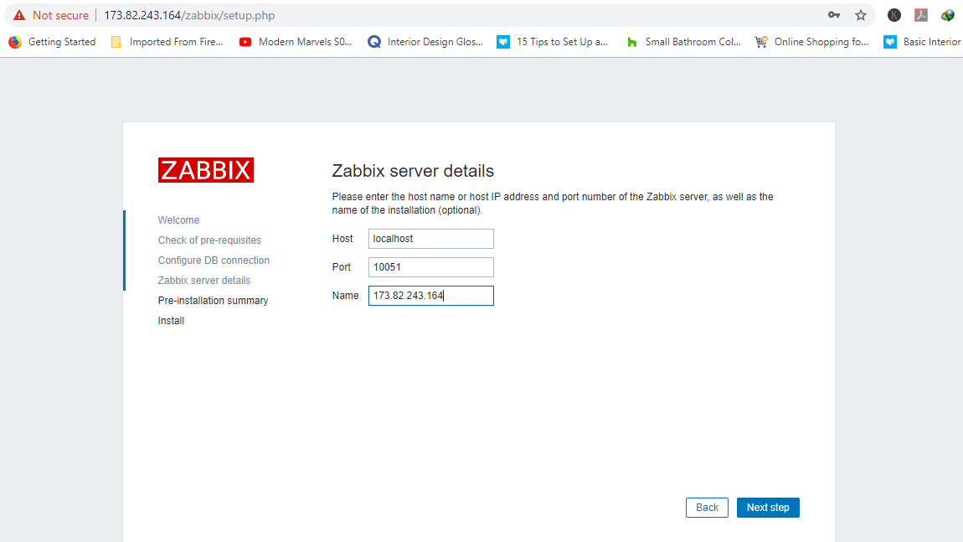The width and height of the screenshot is (963, 542).
Task: Open the Getting Started bookmark
Action: (x=53, y=42)
